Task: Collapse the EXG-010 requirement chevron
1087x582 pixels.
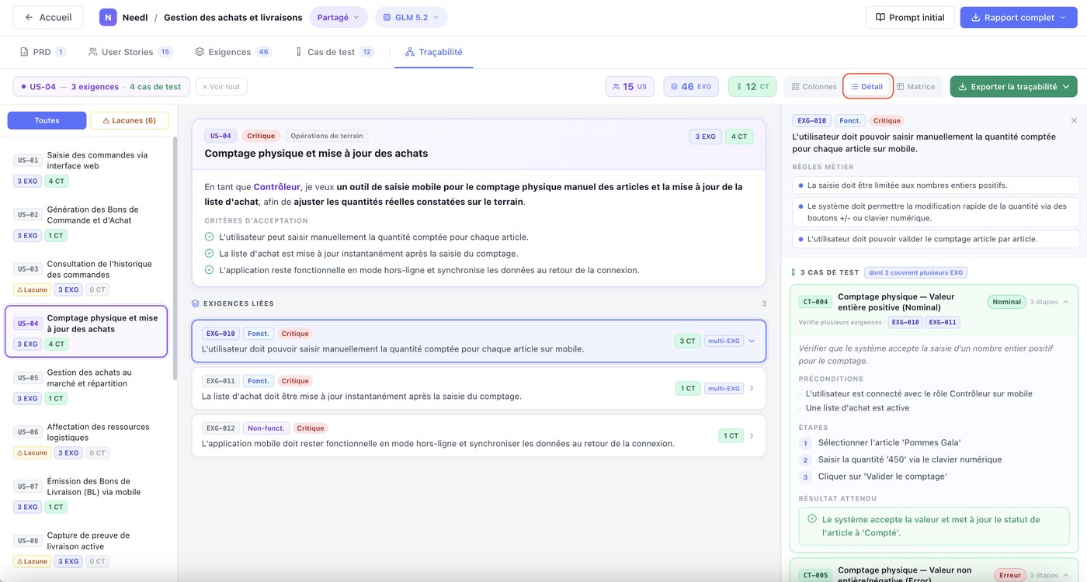Action: pyautogui.click(x=752, y=341)
